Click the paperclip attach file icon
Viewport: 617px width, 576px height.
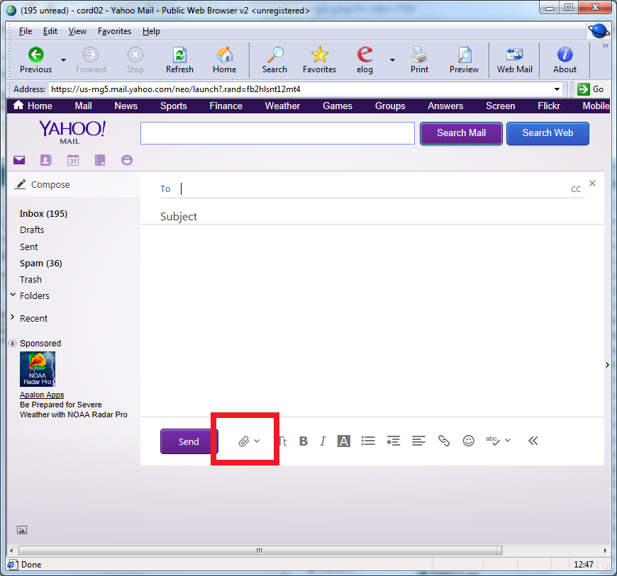point(243,441)
